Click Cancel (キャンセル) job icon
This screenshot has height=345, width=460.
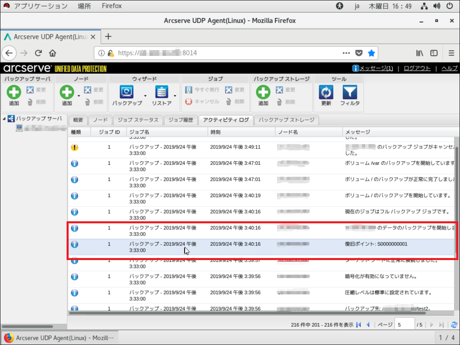202,101
